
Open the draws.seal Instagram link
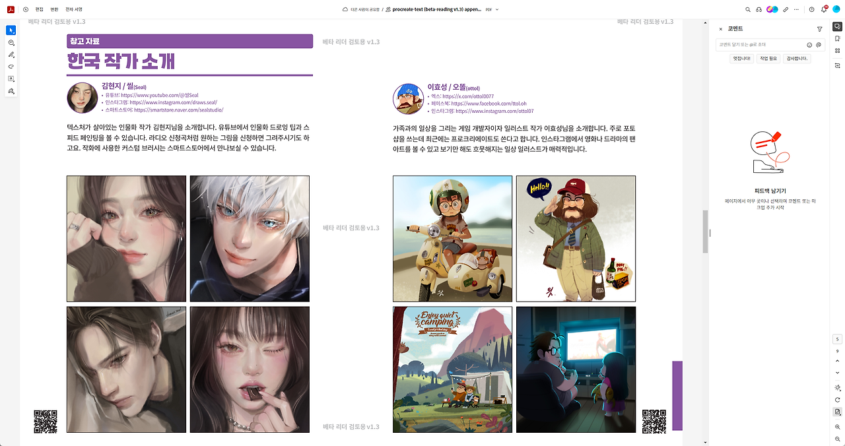(173, 103)
